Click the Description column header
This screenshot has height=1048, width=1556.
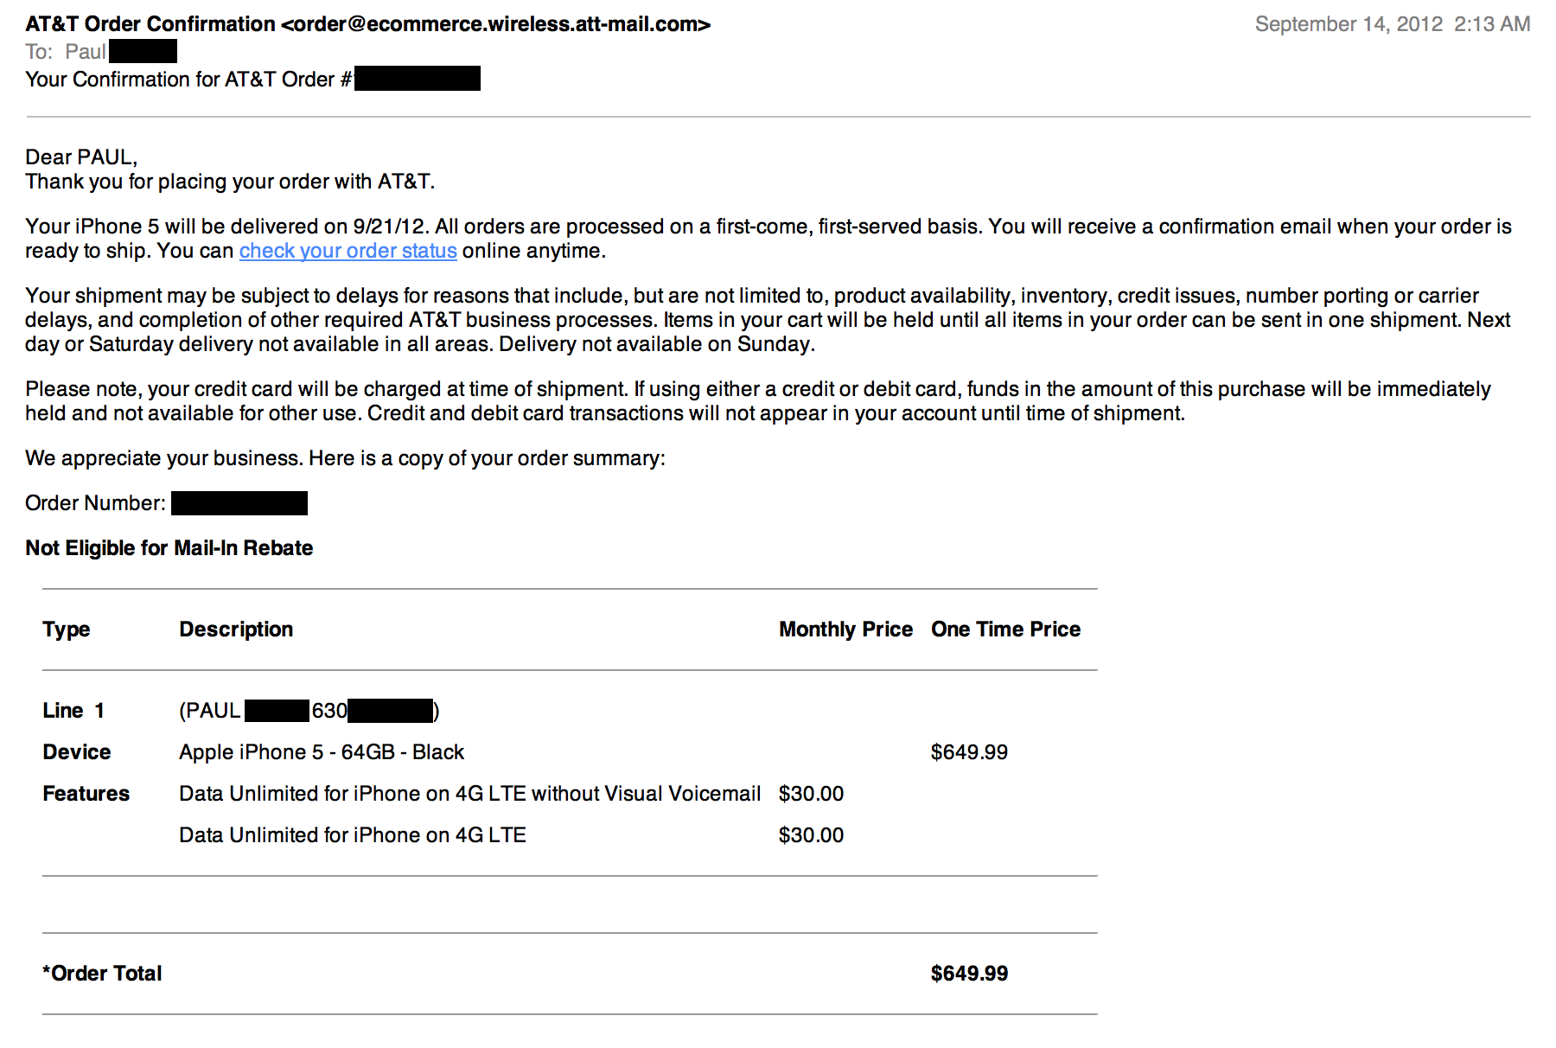pos(236,629)
